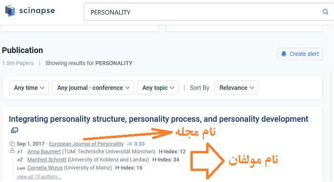
Task: Click the scinapse brand name text
Action: (37, 11)
